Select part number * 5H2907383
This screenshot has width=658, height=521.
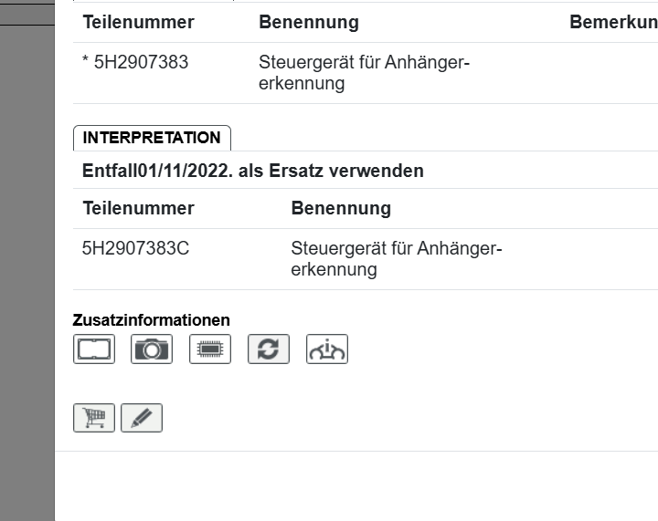135,64
